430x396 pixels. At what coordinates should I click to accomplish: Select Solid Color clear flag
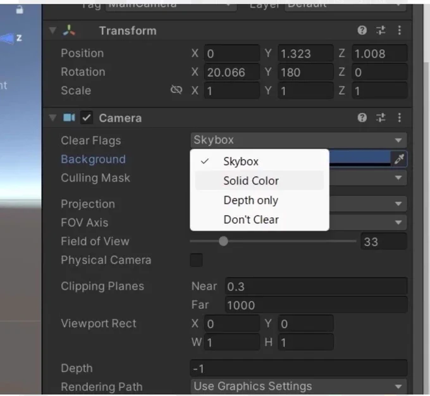tap(259, 180)
